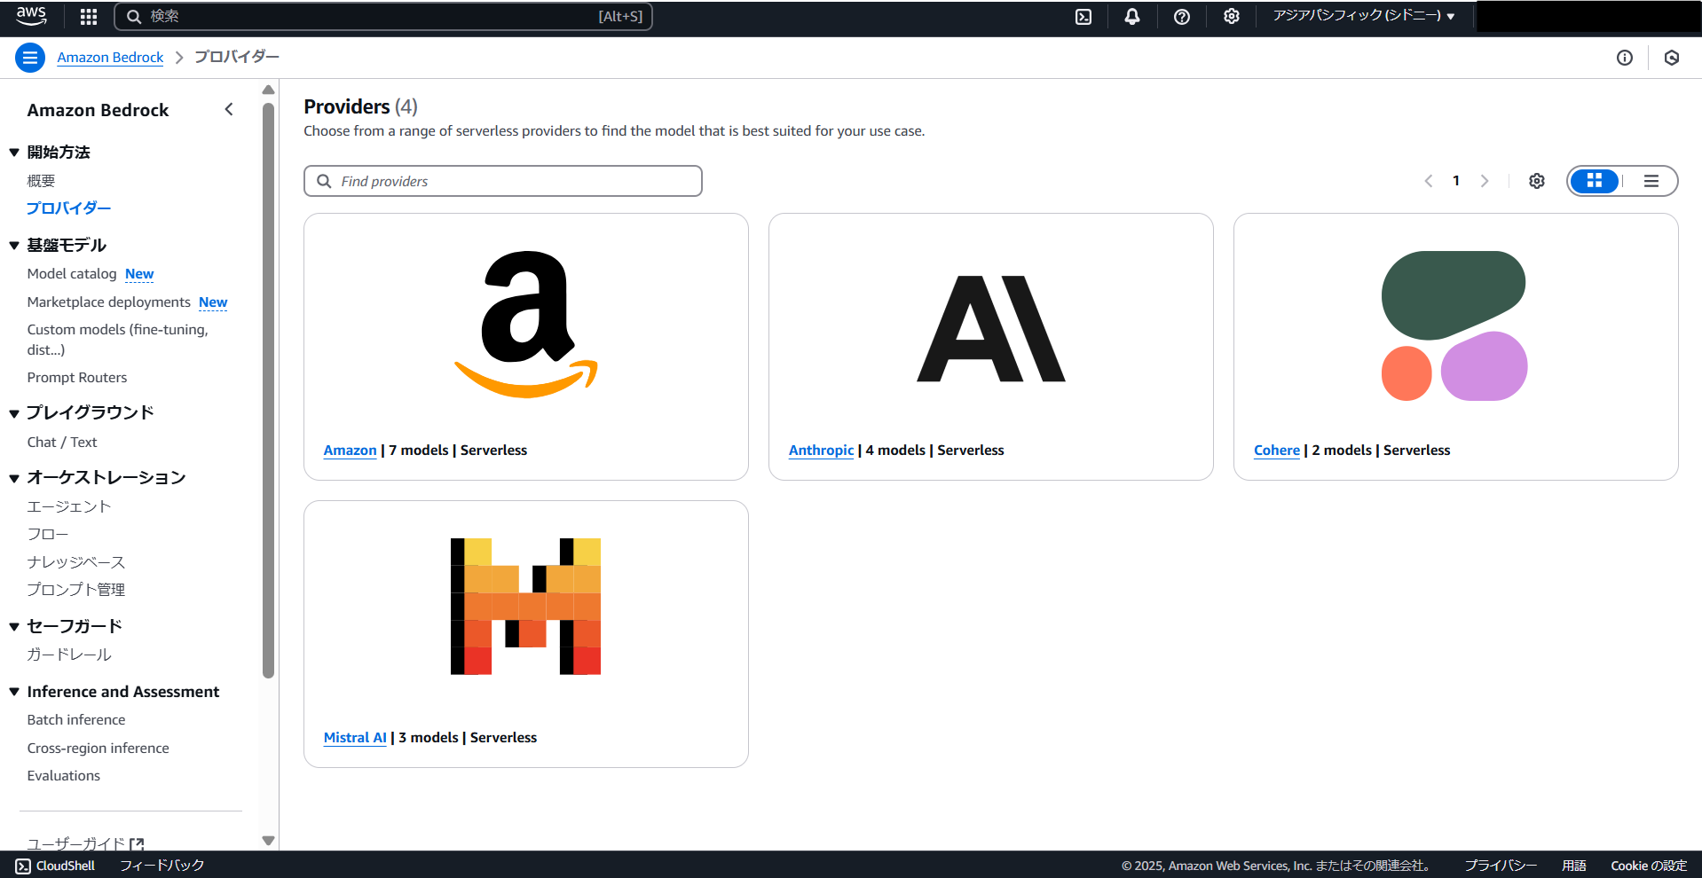The image size is (1702, 878).
Task: Click the フィードバック footer link
Action: [x=162, y=866]
